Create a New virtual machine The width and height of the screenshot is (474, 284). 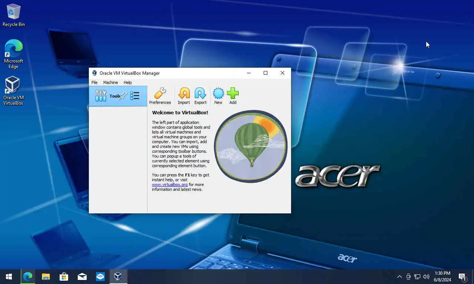pyautogui.click(x=218, y=96)
